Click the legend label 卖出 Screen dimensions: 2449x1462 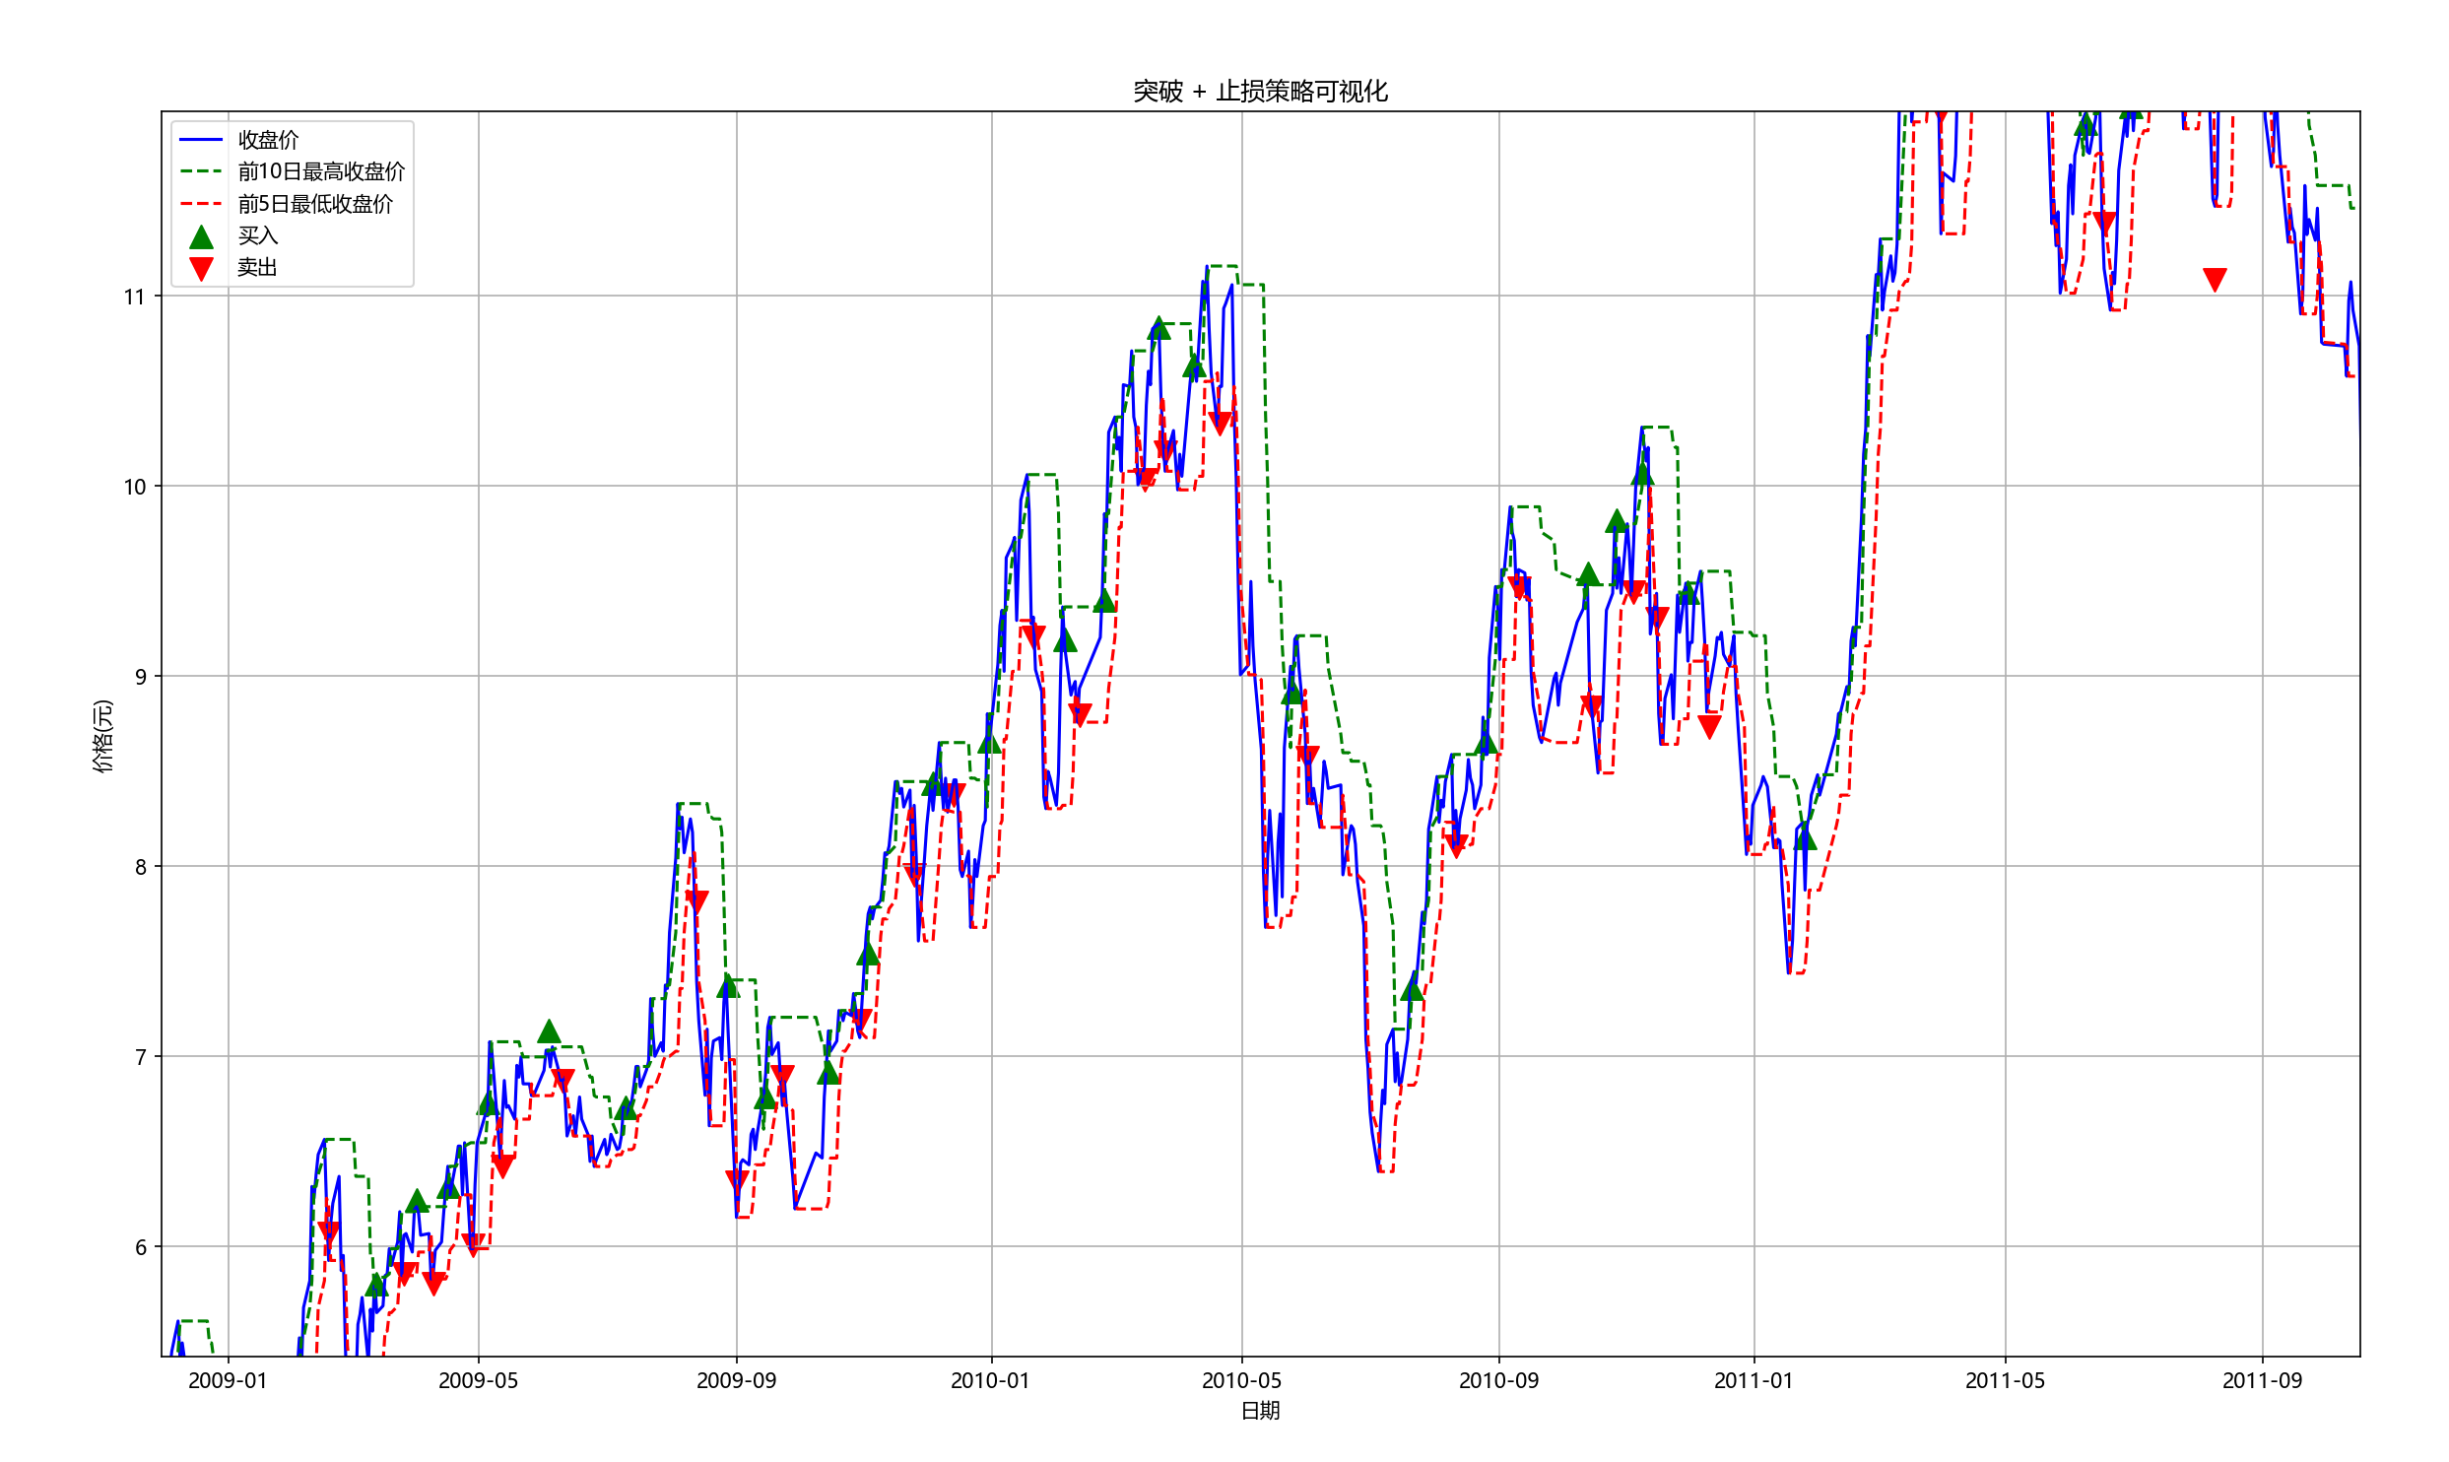(x=258, y=267)
